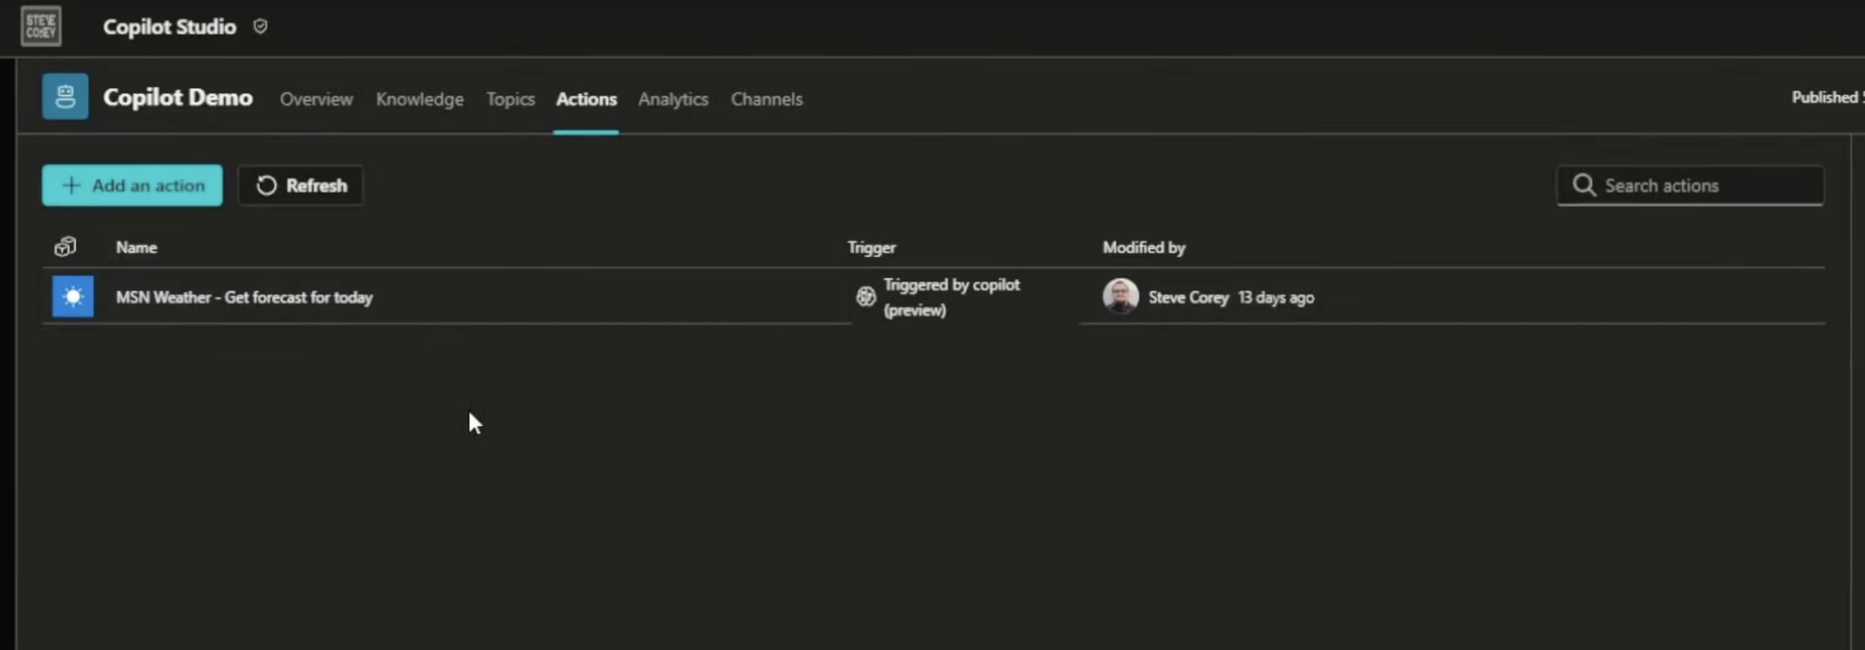This screenshot has height=650, width=1865.
Task: Sort by the Modified by column header
Action: pyautogui.click(x=1144, y=248)
